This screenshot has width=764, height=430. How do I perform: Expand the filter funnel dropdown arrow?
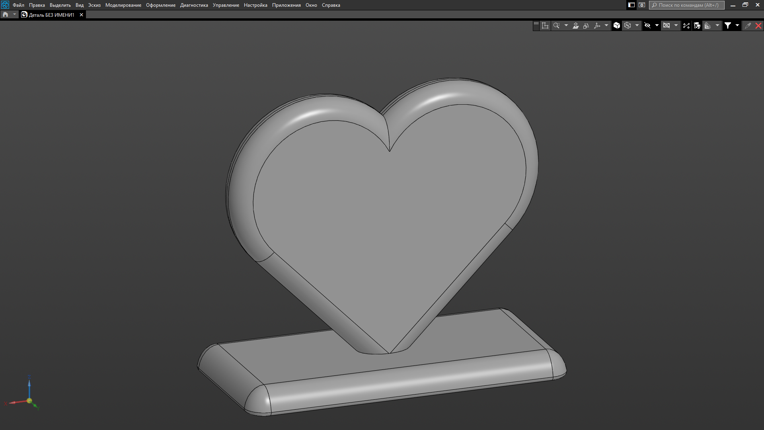click(737, 25)
